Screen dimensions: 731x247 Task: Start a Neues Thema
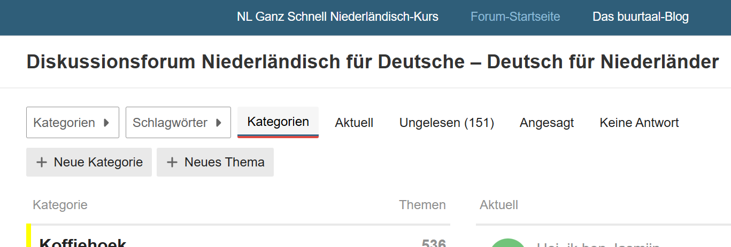215,162
